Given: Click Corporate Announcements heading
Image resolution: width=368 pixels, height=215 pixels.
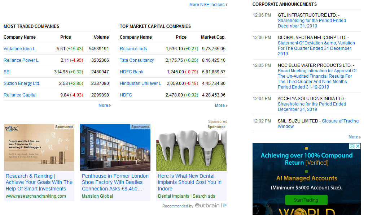Looking at the screenshot, I should point(284,4).
